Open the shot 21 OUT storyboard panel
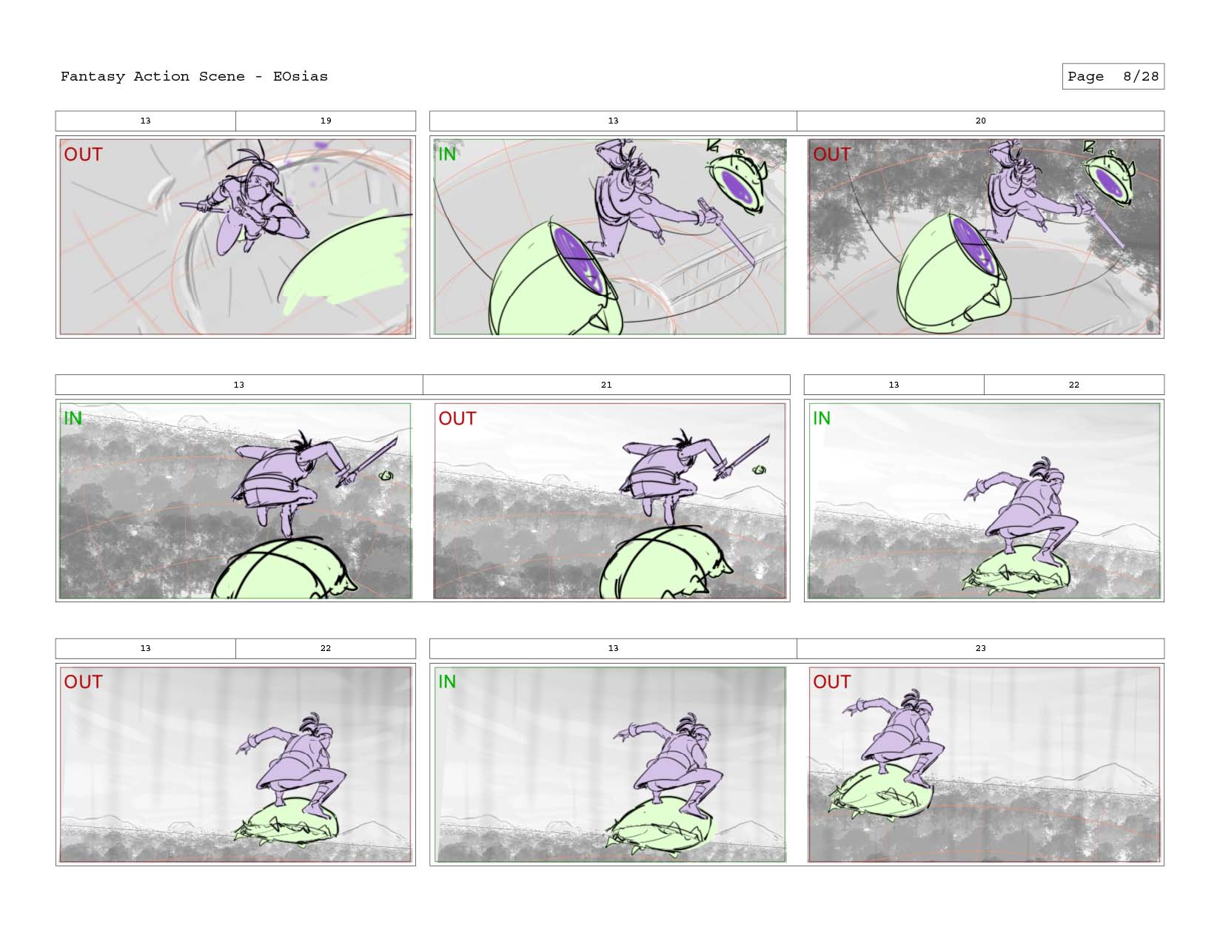The image size is (1220, 944). [x=609, y=501]
